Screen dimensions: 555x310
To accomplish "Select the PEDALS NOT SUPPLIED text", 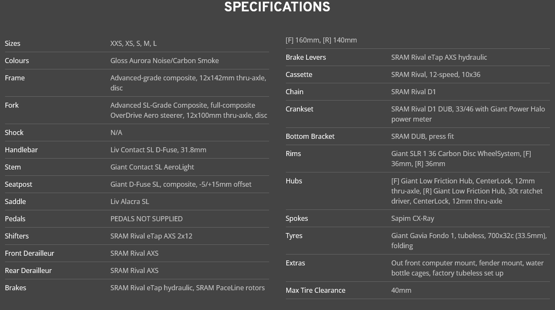I will click(x=146, y=219).
